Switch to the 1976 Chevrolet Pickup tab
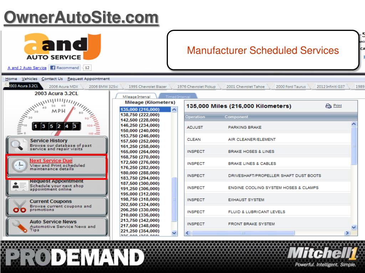This screenshot has width=365, height=273. (196, 87)
